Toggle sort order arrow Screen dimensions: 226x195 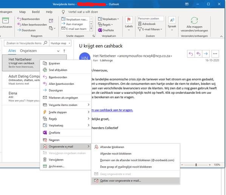(x=64, y=51)
